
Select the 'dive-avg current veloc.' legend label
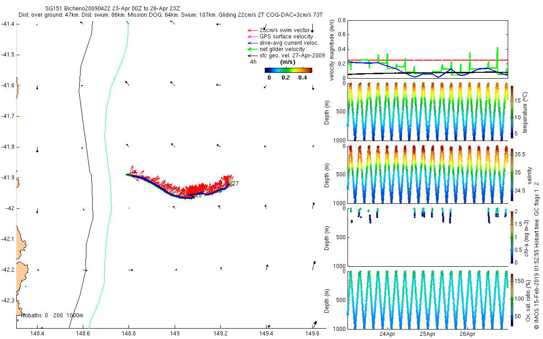289,43
